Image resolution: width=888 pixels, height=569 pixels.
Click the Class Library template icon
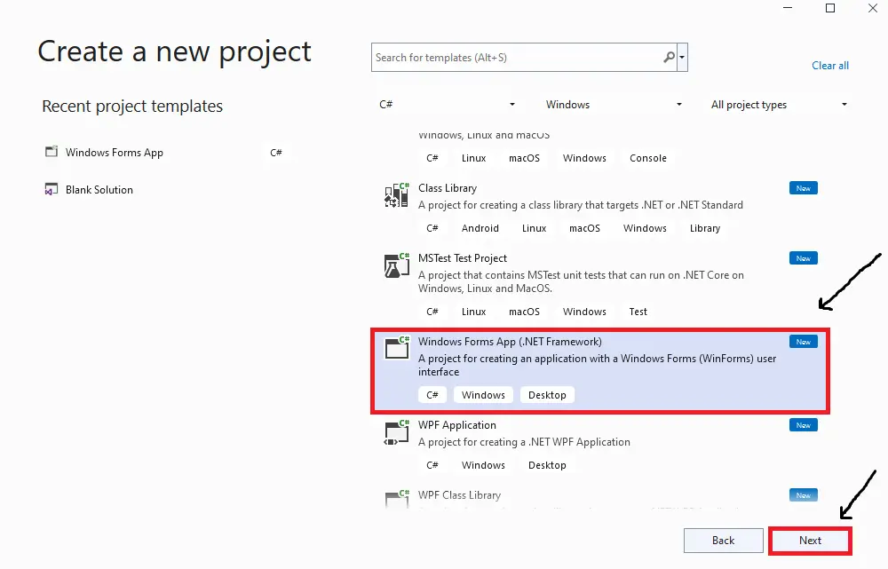click(396, 194)
